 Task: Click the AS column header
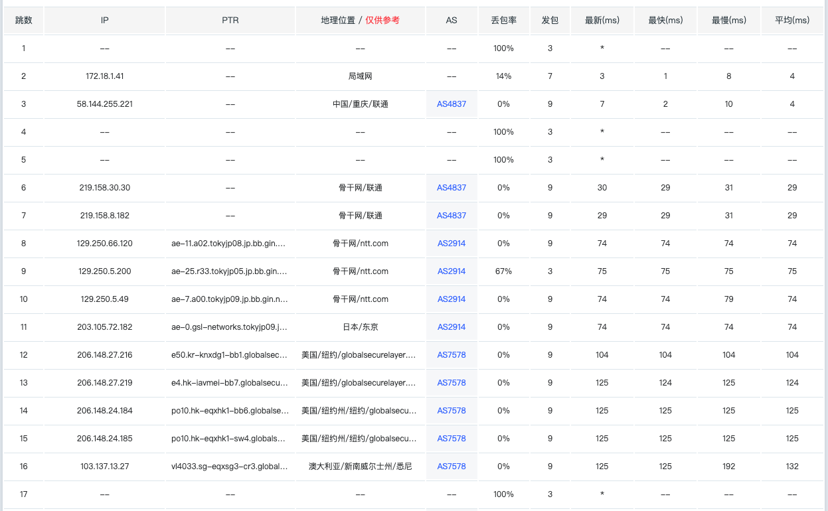pyautogui.click(x=452, y=21)
